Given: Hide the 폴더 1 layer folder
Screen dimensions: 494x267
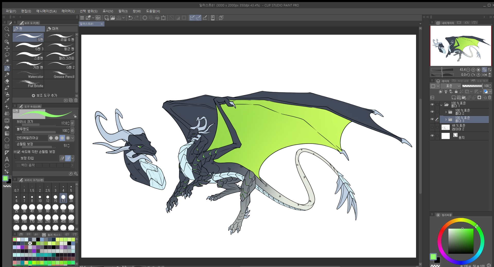Looking at the screenshot, I should (x=432, y=105).
